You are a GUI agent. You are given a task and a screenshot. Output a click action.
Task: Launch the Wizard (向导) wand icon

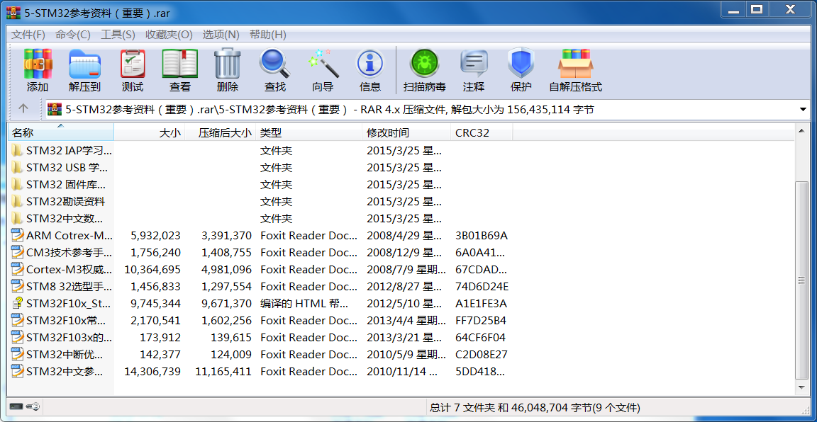tap(323, 64)
